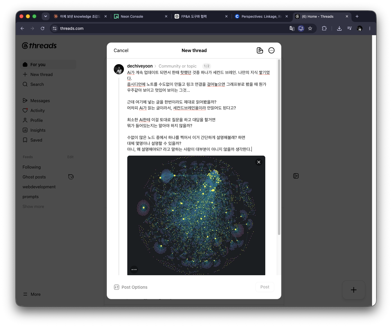Click the Post Options sliders icon
Image resolution: width=392 pixels, height=327 pixels.
(117, 287)
